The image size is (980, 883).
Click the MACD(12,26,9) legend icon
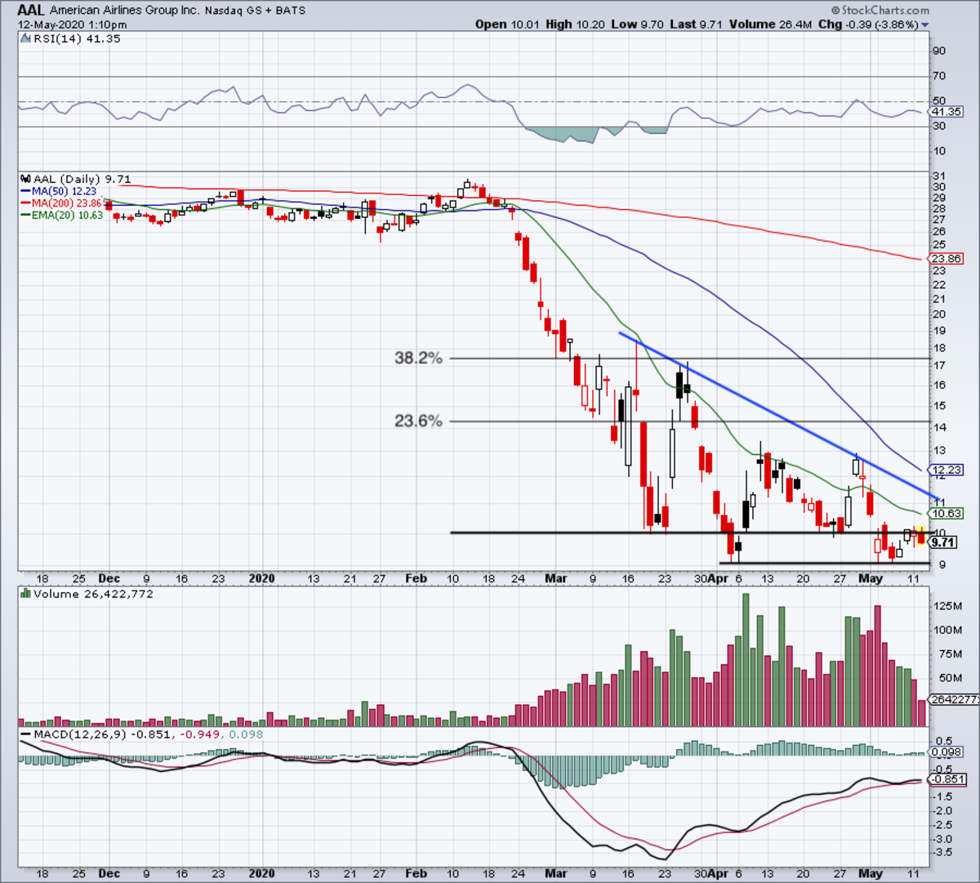(25, 734)
